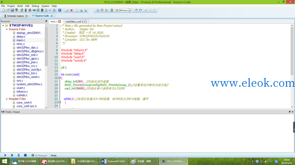Open a project using the folder icon

coord(8,10)
